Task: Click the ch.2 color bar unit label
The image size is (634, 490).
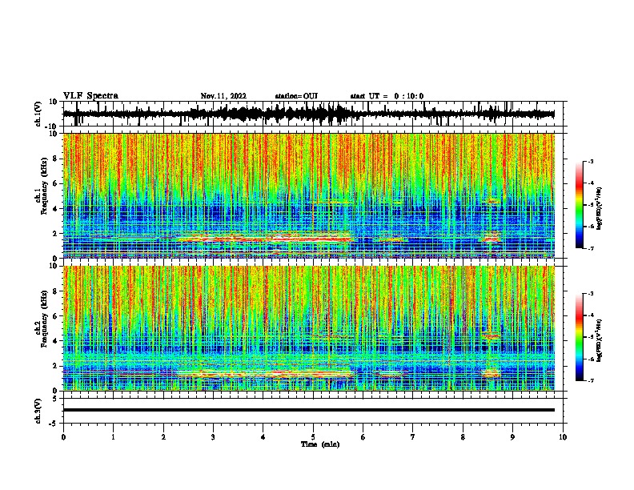Action: (x=599, y=340)
